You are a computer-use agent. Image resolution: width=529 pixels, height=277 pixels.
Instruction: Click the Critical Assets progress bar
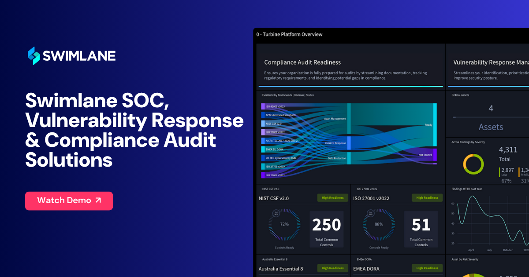pyautogui.click(x=490, y=117)
